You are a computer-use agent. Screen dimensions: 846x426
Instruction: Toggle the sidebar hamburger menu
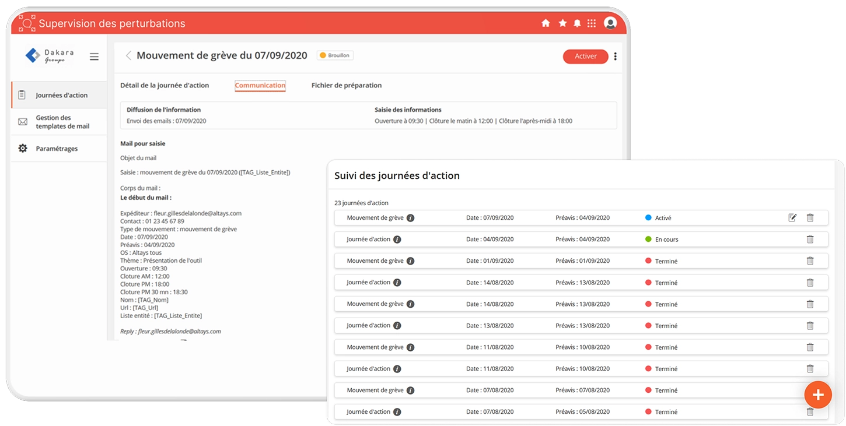tap(94, 57)
